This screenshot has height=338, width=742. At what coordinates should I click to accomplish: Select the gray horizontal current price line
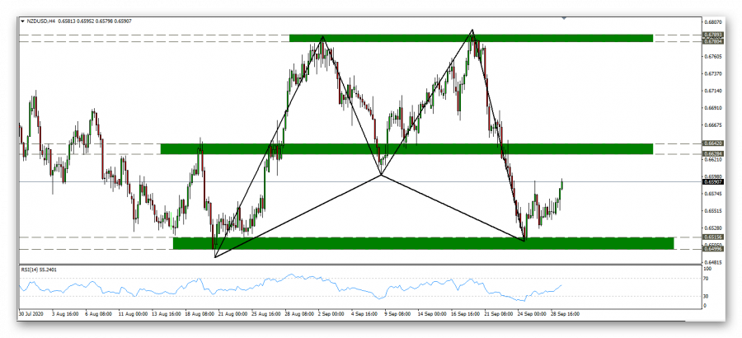[x=247, y=181]
